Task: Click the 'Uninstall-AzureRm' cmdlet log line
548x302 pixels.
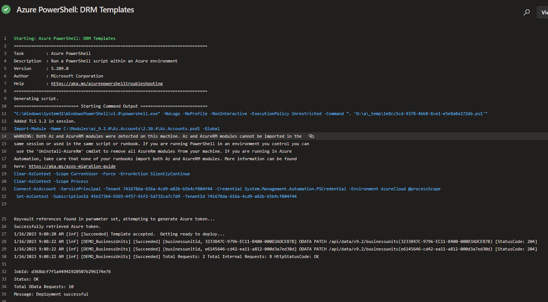Action: [154, 151]
